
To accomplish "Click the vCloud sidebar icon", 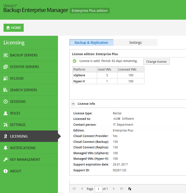I will coord(6,78).
